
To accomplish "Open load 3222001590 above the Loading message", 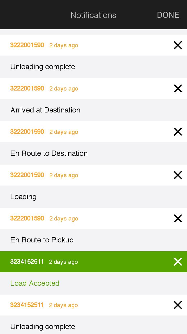I will point(27,175).
